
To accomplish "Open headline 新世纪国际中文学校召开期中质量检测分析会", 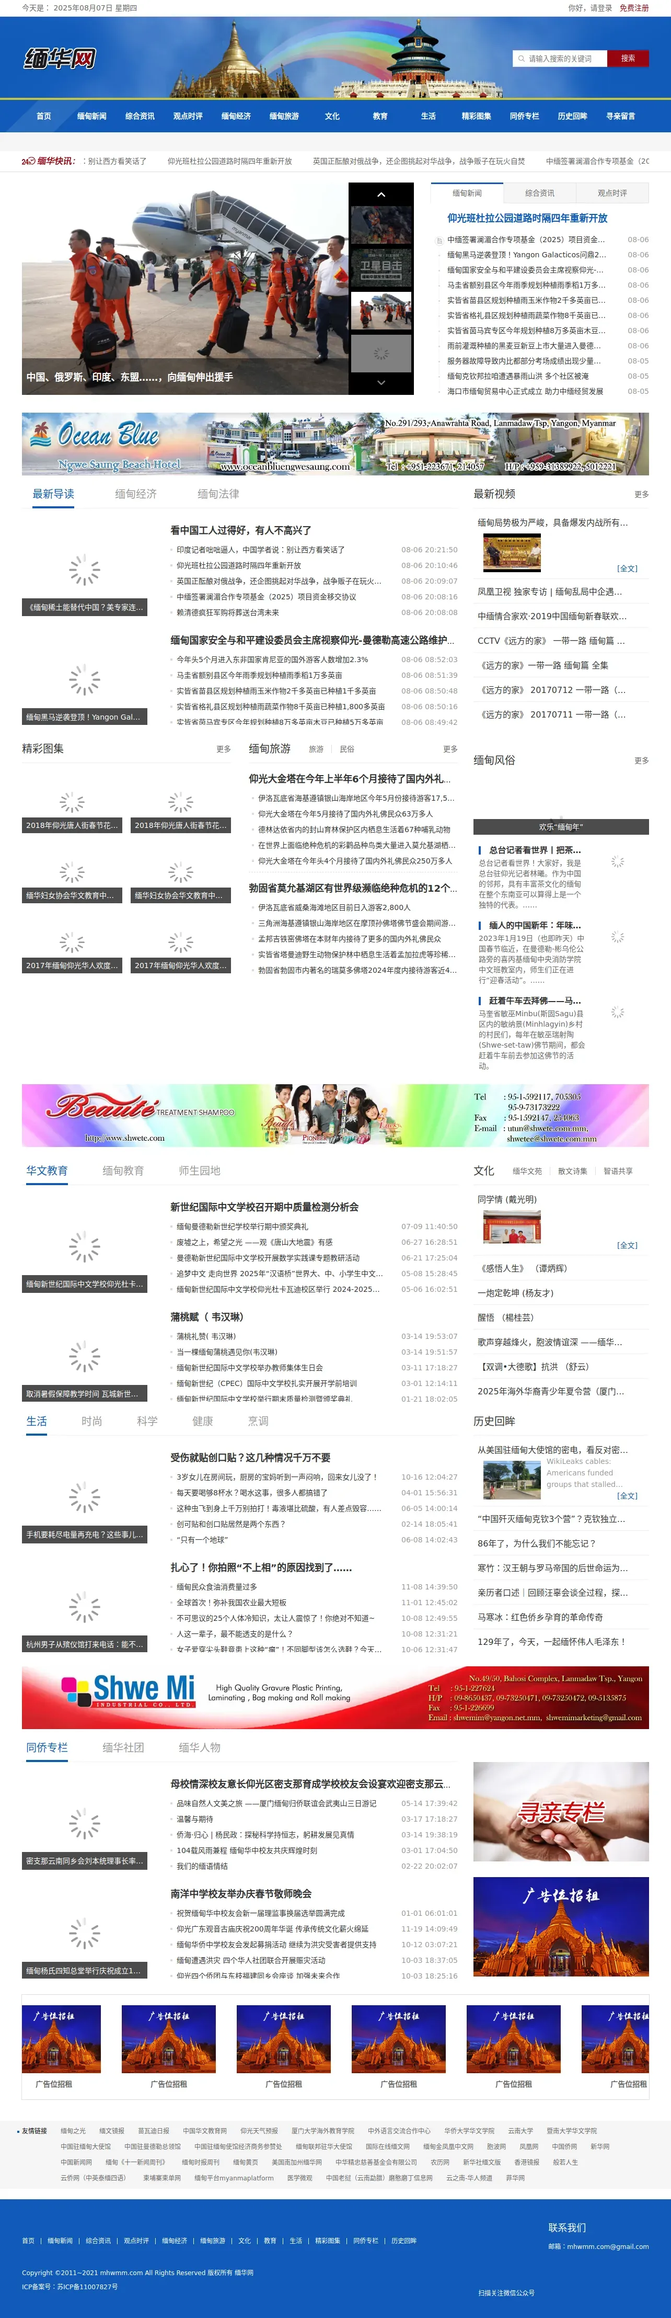I will [264, 1208].
